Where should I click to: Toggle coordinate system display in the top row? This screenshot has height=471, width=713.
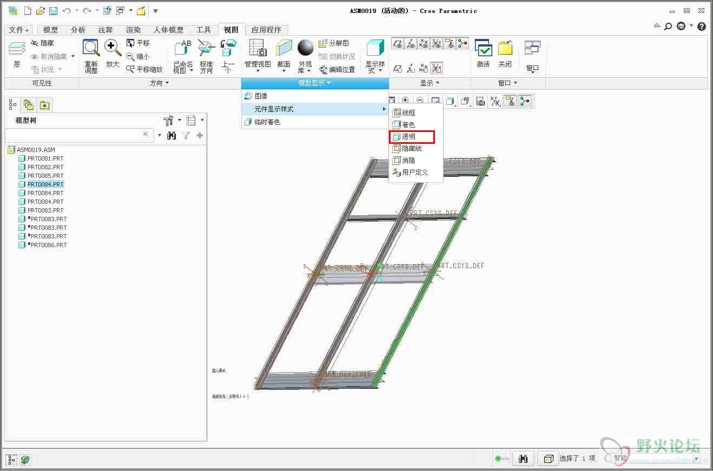[x=437, y=44]
